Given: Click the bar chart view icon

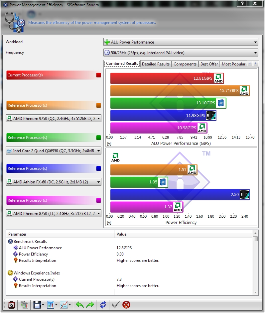Looking at the screenshot, I should [51, 305].
